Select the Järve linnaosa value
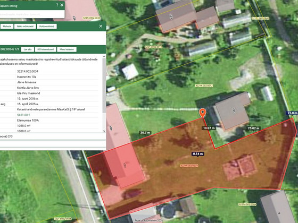The image size is (298, 223). (x=27, y=82)
